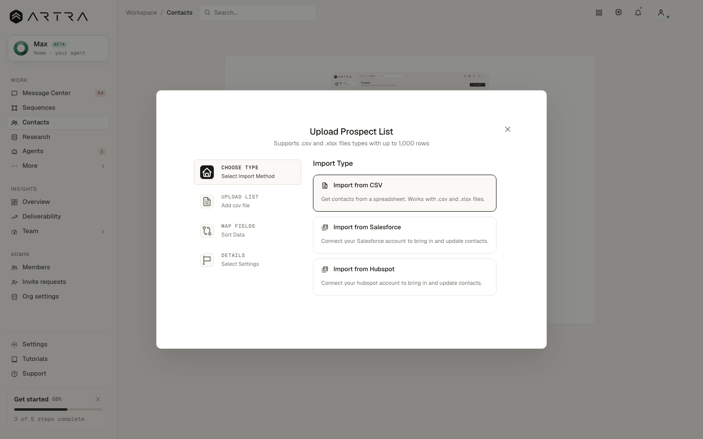Open Members under Admin

pyautogui.click(x=58, y=267)
